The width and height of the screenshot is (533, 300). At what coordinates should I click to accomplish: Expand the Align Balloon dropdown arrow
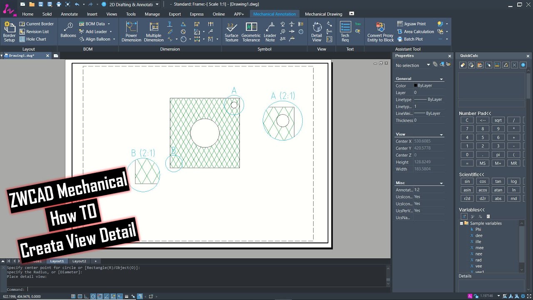pyautogui.click(x=114, y=39)
